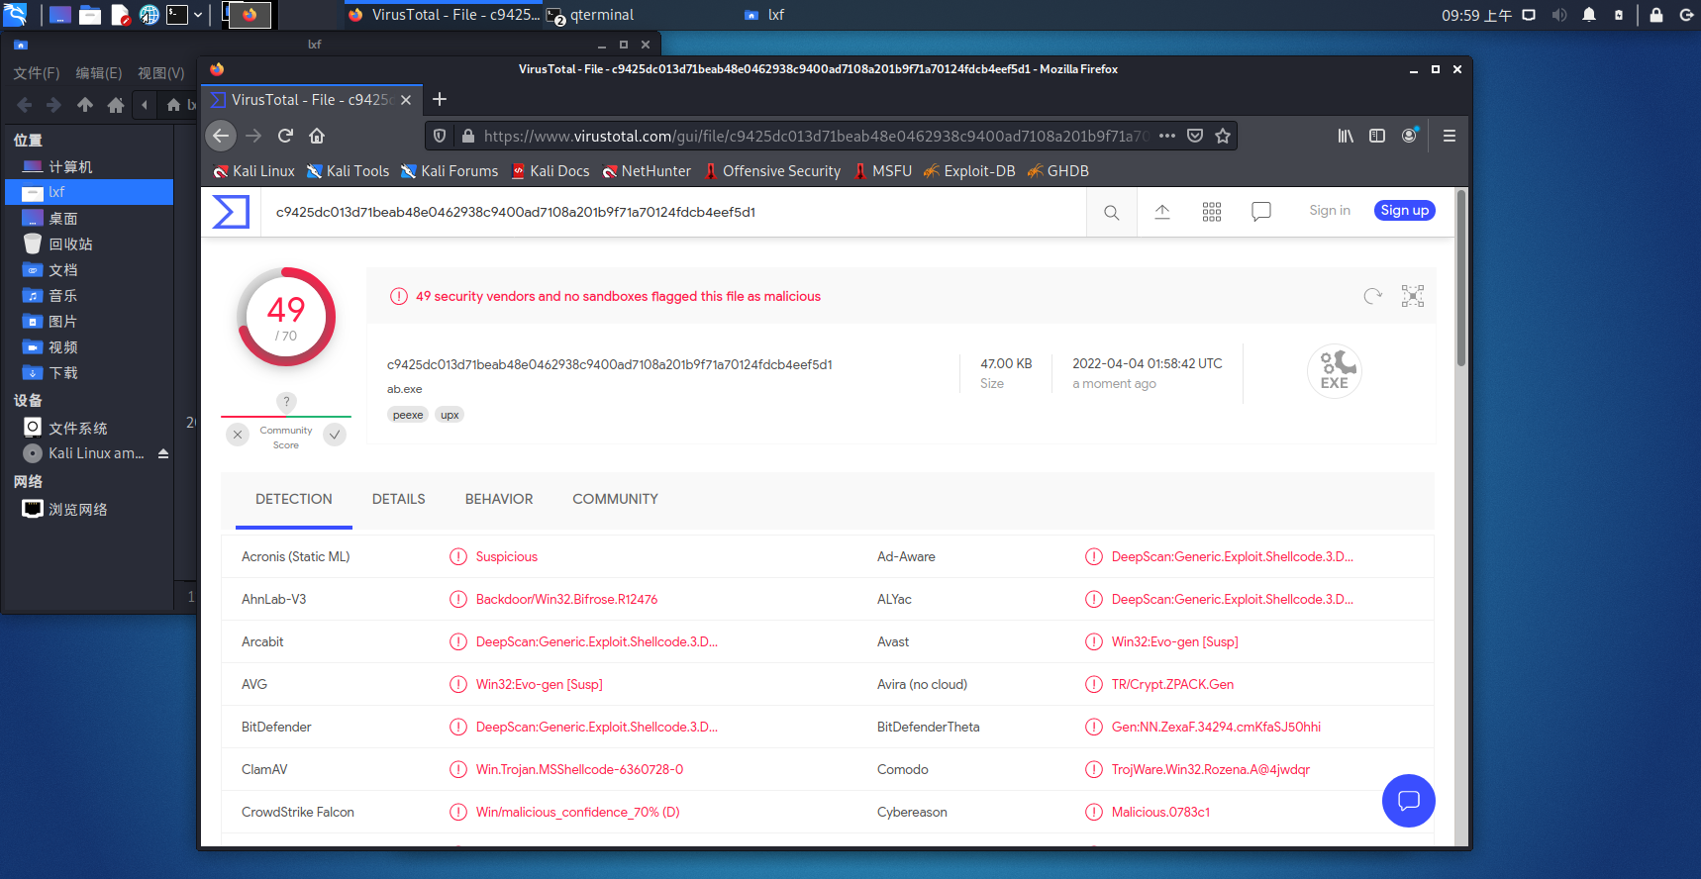Image resolution: width=1701 pixels, height=879 pixels.
Task: Launch the text editor from the top panel
Action: click(120, 15)
